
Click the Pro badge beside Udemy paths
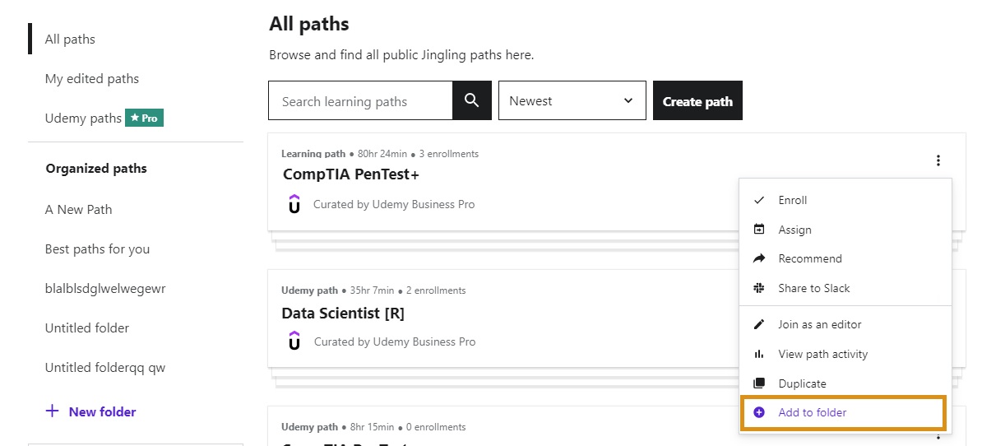[144, 118]
